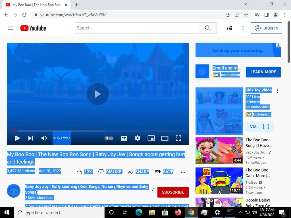Click the URL address bar
The height and width of the screenshot is (218, 291).
pyautogui.click(x=128, y=15)
